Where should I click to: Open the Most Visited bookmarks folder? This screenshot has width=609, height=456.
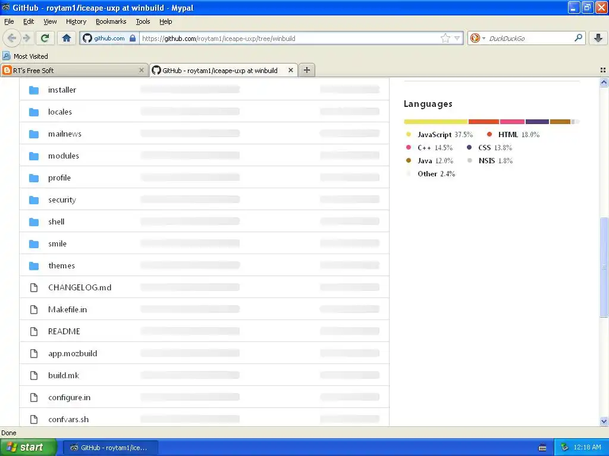(25, 56)
